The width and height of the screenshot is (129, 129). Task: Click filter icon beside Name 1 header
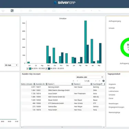[72, 84]
